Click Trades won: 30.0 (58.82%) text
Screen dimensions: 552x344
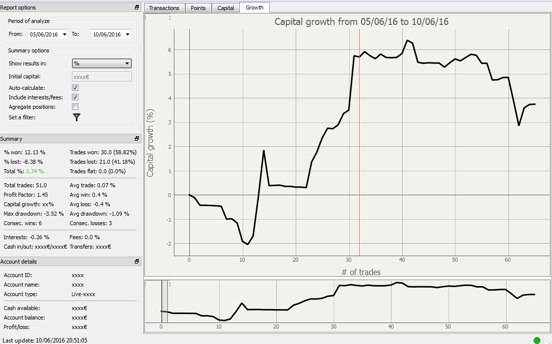click(x=103, y=152)
